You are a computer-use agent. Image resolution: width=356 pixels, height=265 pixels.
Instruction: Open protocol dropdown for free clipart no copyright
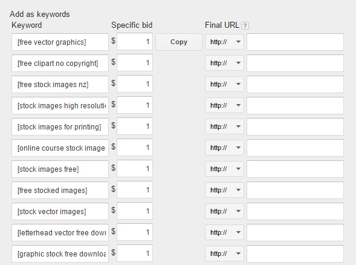pos(224,63)
